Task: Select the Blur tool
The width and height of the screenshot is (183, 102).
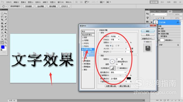Action: pos(2,33)
